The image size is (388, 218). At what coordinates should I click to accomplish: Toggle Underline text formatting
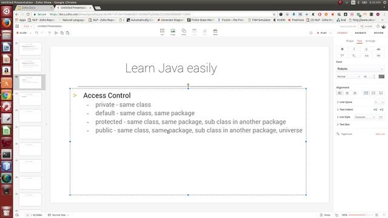pos(366,49)
